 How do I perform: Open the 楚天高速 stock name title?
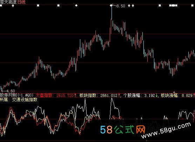coord(8,2)
